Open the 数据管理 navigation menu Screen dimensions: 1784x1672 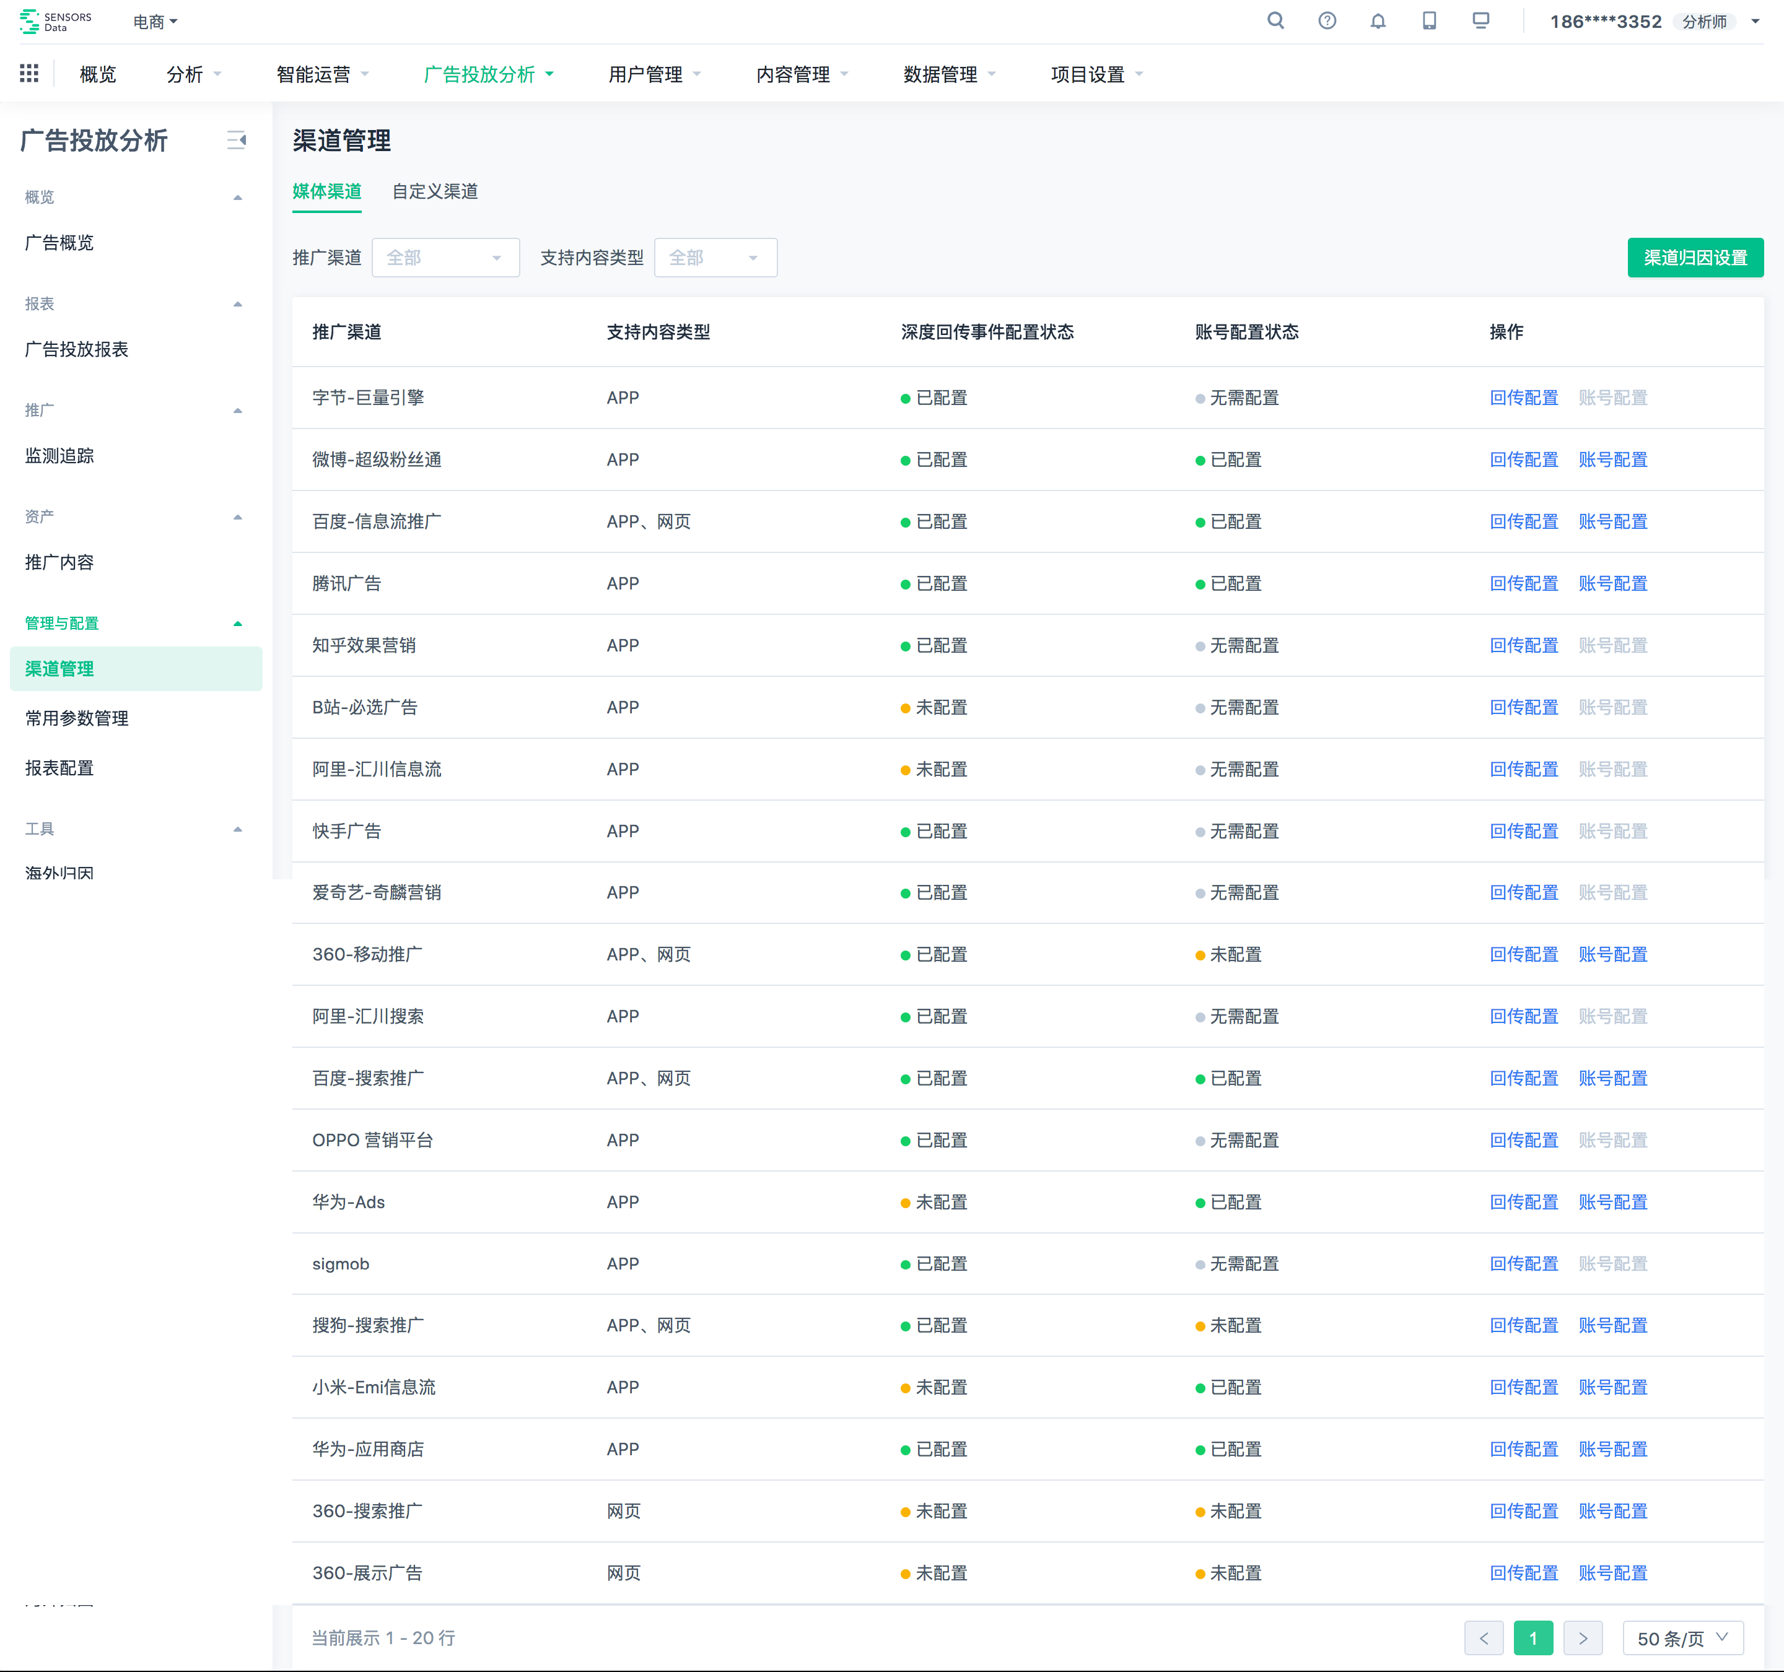[x=950, y=74]
